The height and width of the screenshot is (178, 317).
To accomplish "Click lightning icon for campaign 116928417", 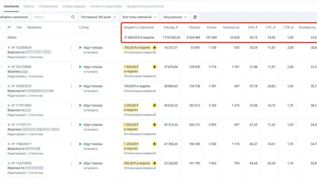I will tap(155, 144).
